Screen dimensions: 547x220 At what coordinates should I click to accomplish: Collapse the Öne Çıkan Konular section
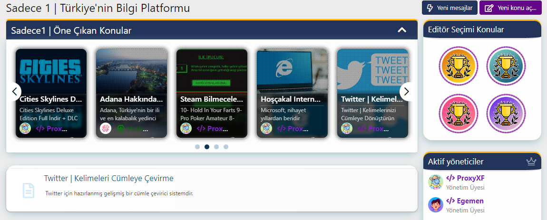coord(402,30)
